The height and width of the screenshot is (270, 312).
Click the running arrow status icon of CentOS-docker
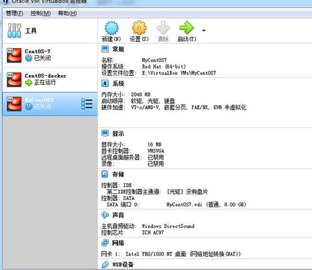coord(29,82)
